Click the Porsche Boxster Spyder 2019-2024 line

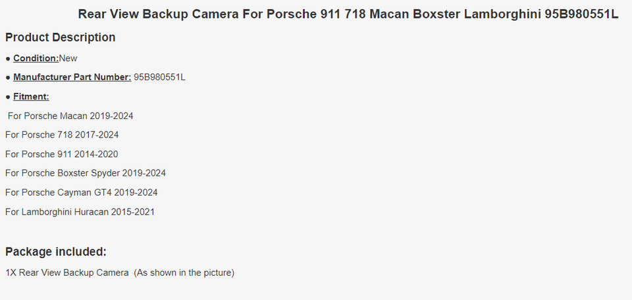pos(86,173)
